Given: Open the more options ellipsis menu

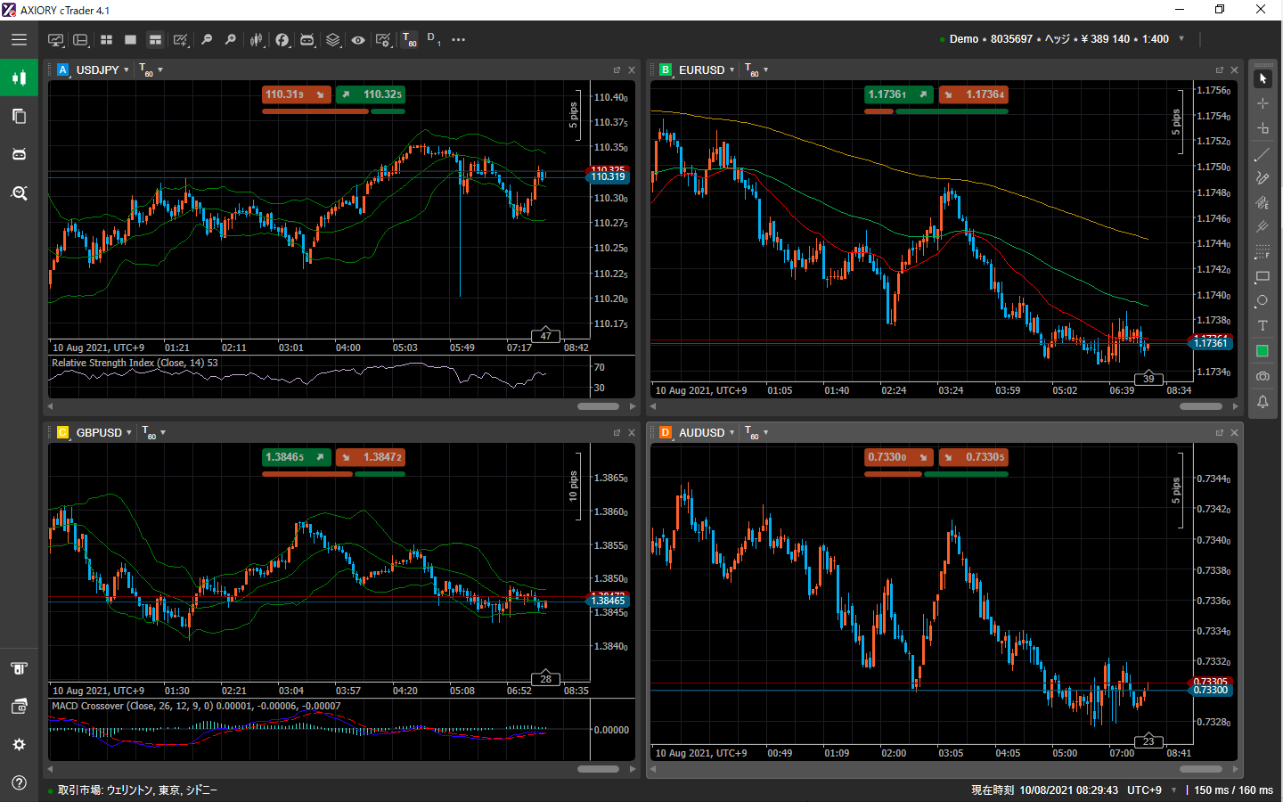Looking at the screenshot, I should point(458,39).
